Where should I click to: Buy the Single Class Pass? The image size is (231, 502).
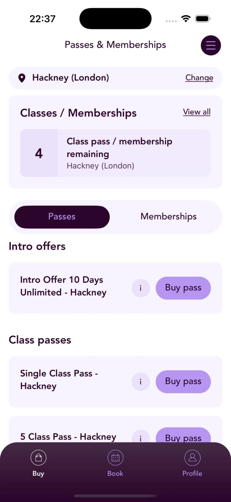[183, 381]
